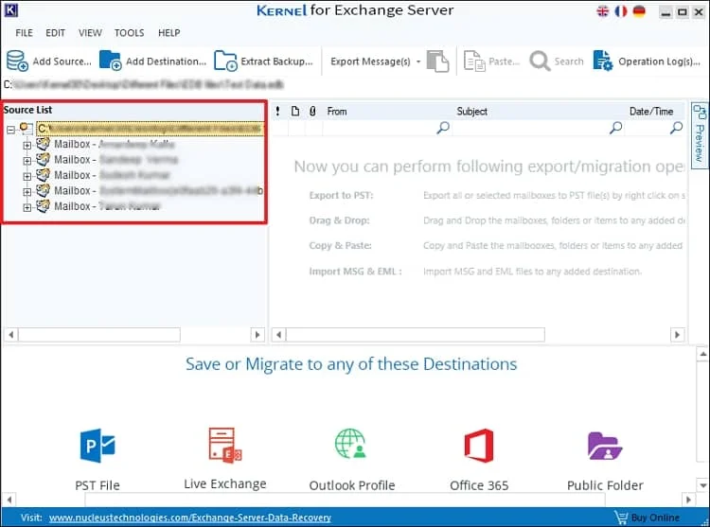Select the root source file tree item
The height and width of the screenshot is (527, 710).
(150, 129)
